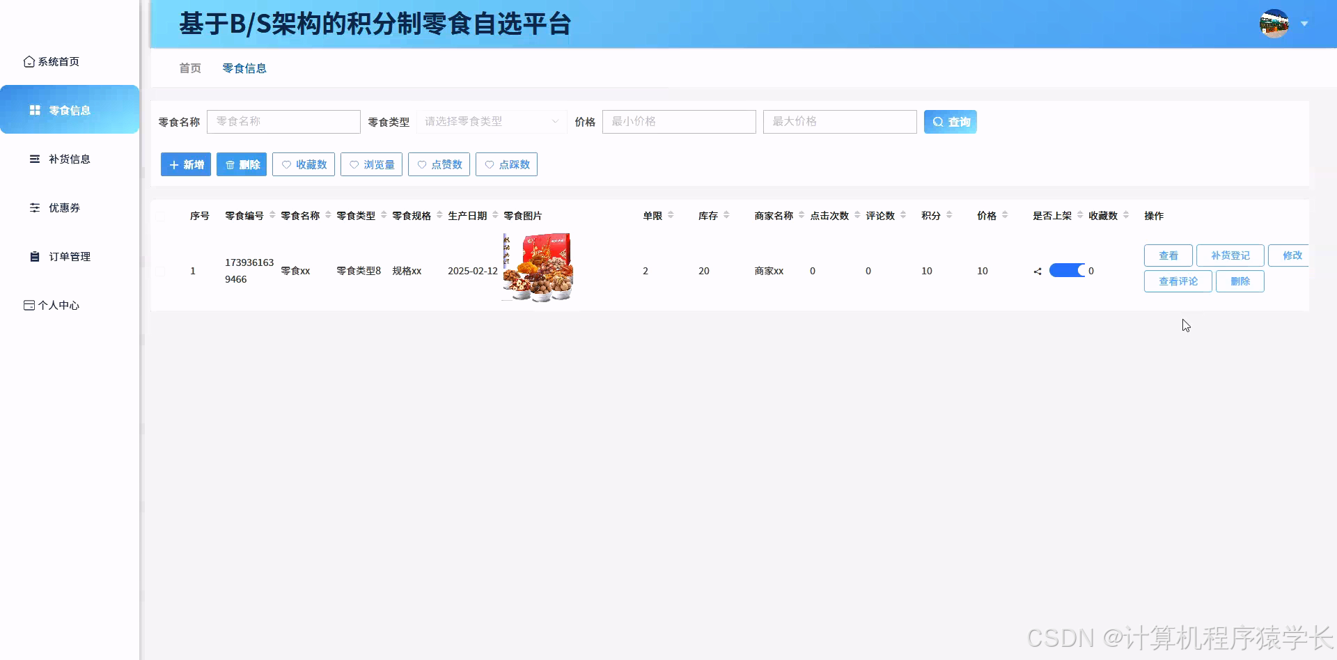Sort by 积分 column arrows
Image resolution: width=1337 pixels, height=660 pixels.
[949, 215]
